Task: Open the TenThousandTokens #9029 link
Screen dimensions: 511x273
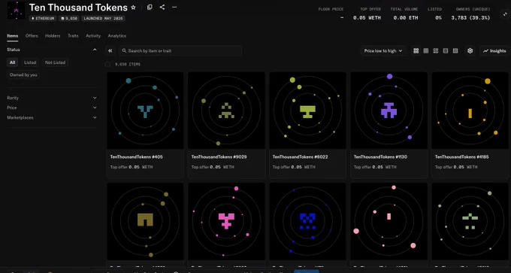Action: click(x=219, y=157)
